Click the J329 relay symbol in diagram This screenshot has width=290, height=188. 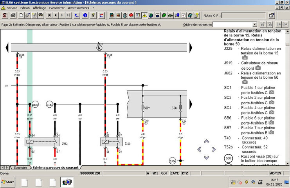(111, 142)
